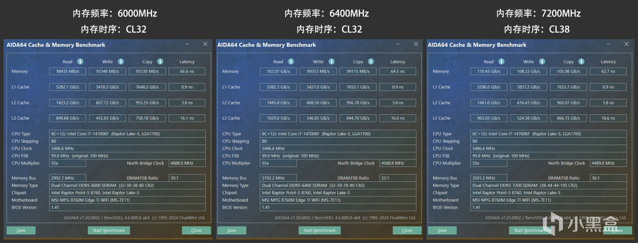Click DRAM:FSB Ratio value 30:1
The image size is (638, 243).
[187, 178]
